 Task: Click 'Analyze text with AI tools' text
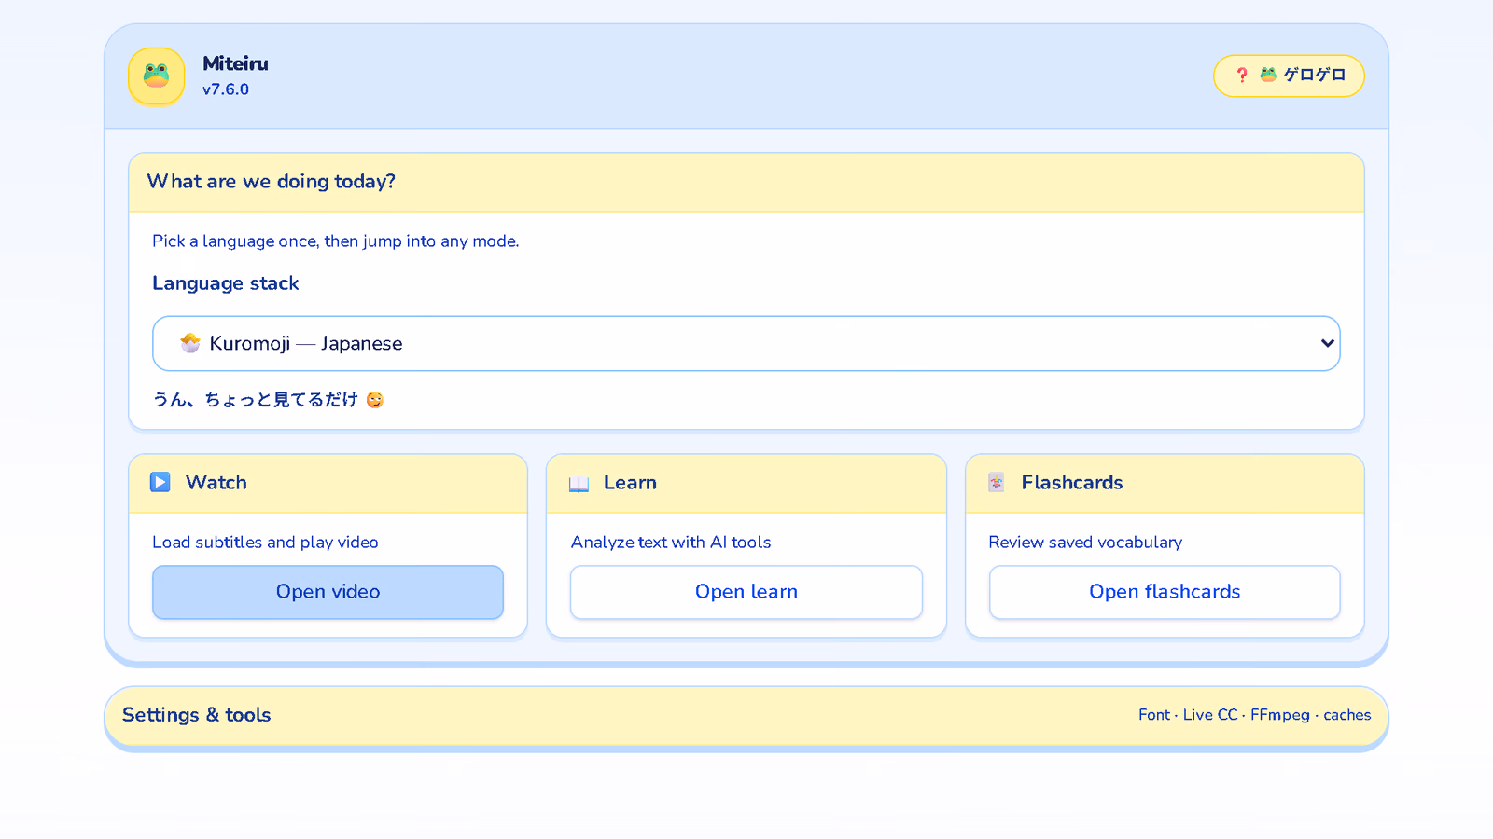point(671,543)
